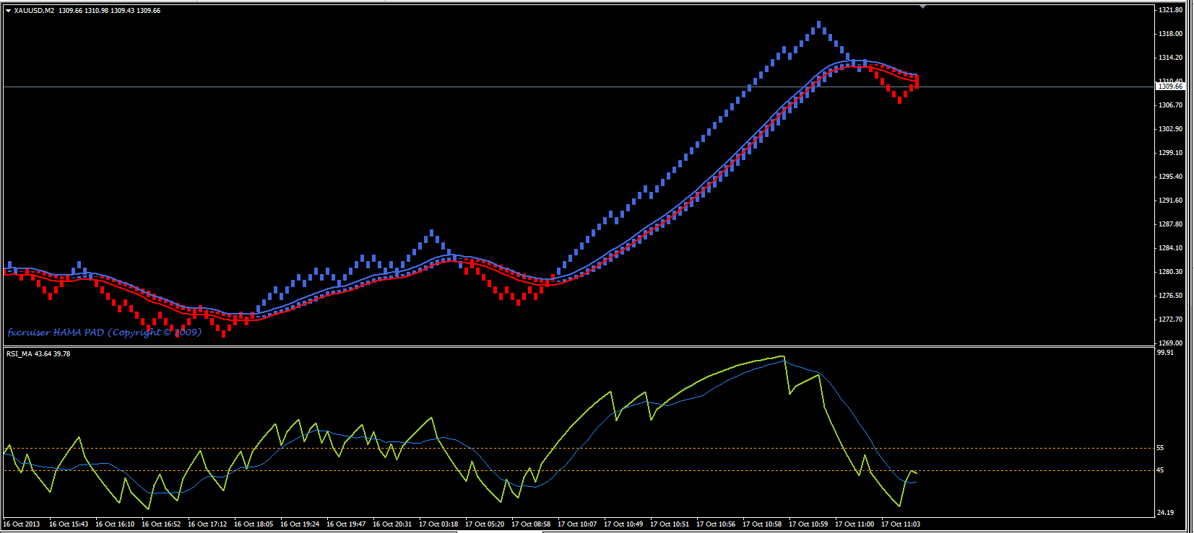The height and width of the screenshot is (533, 1194).
Task: Click time label 16 Oct 17:12
Action: click(x=207, y=524)
